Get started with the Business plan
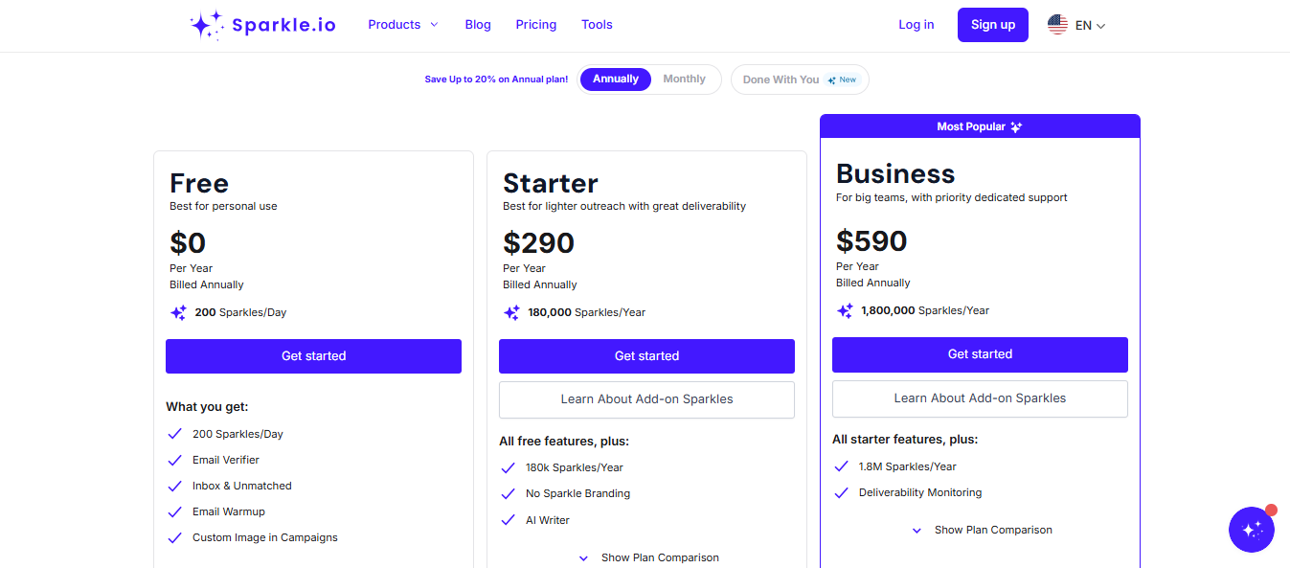Viewport: 1290px width, 568px height. click(x=980, y=353)
